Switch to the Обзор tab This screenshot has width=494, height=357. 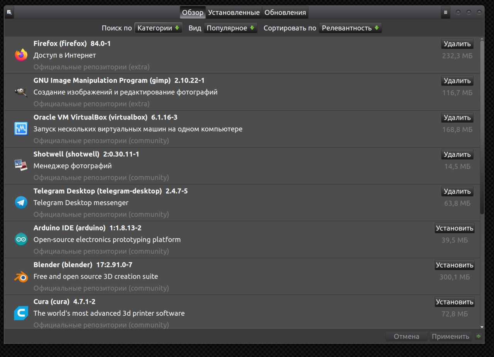193,12
